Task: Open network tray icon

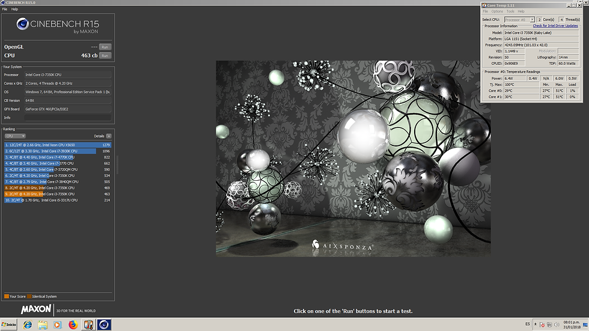Action: pos(549,324)
